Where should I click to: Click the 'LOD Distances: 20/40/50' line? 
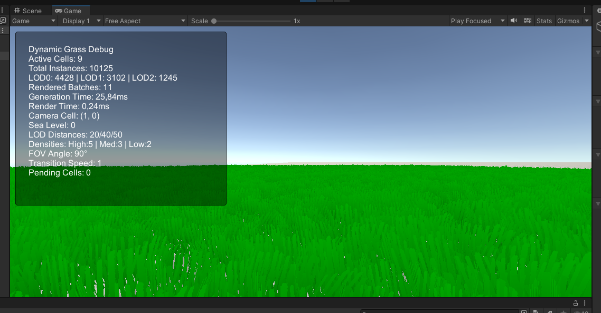point(75,135)
